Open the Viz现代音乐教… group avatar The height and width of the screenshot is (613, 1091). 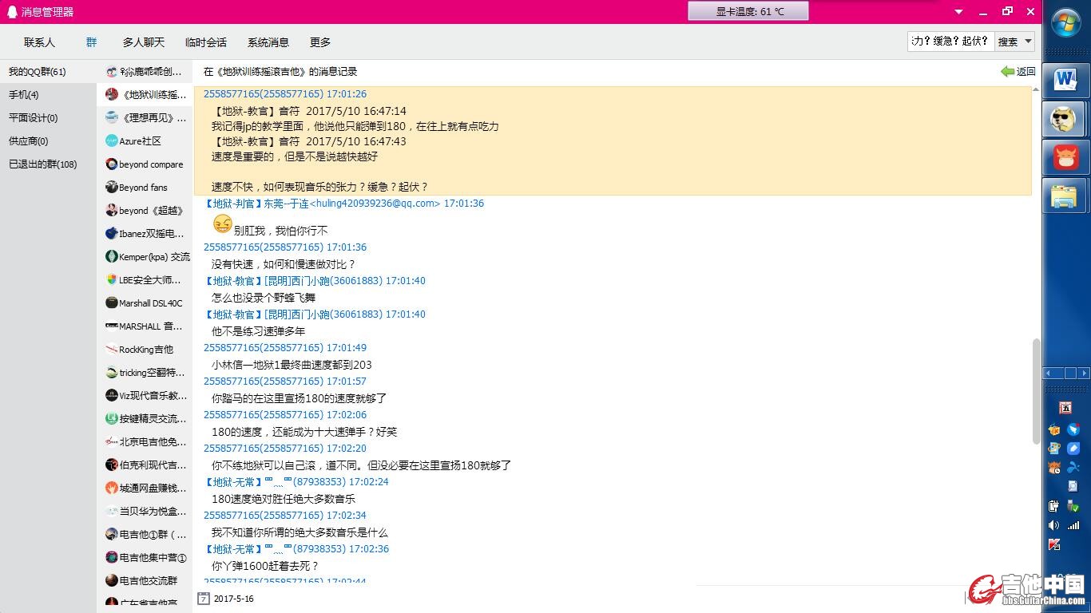112,396
